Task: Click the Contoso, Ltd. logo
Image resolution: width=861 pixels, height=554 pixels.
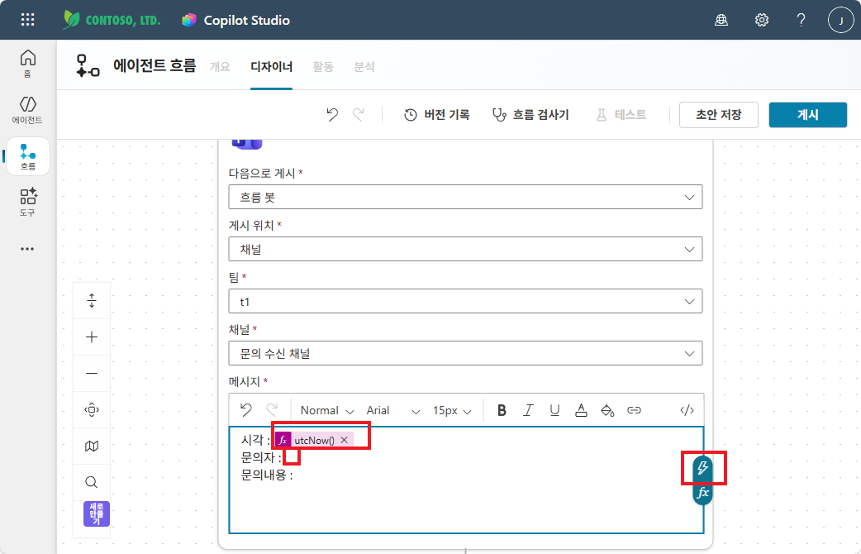Action: click(112, 20)
